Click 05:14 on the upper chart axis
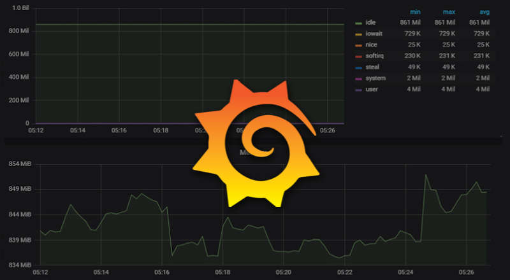 [77, 130]
